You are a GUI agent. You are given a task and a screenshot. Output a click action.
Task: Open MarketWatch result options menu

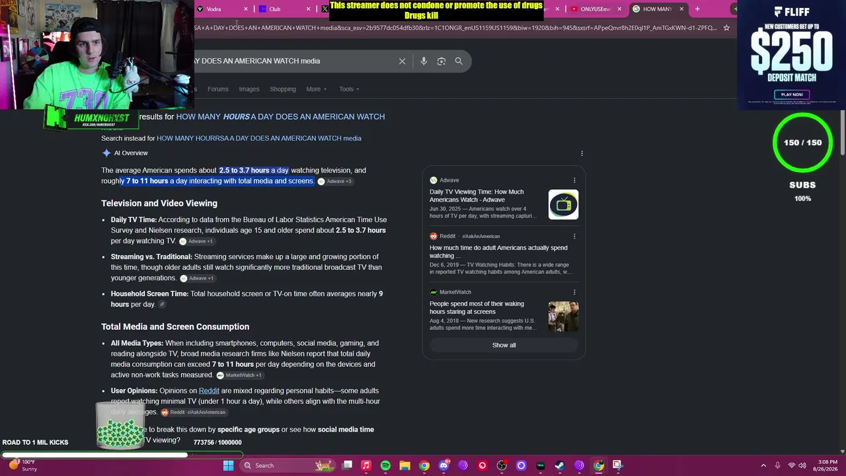(x=574, y=292)
